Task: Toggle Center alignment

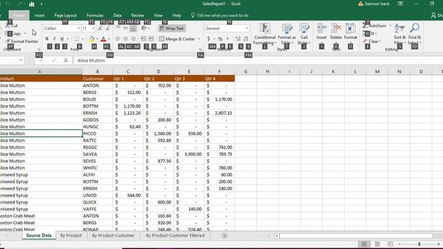Action: click(x=125, y=39)
